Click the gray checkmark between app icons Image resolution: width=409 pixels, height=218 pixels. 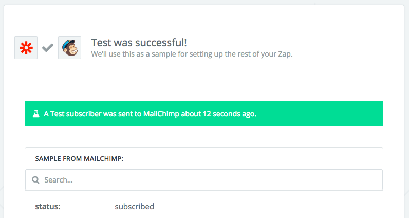(x=48, y=47)
